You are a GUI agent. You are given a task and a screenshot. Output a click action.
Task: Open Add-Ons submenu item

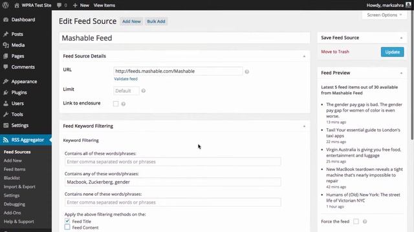pyautogui.click(x=12, y=213)
